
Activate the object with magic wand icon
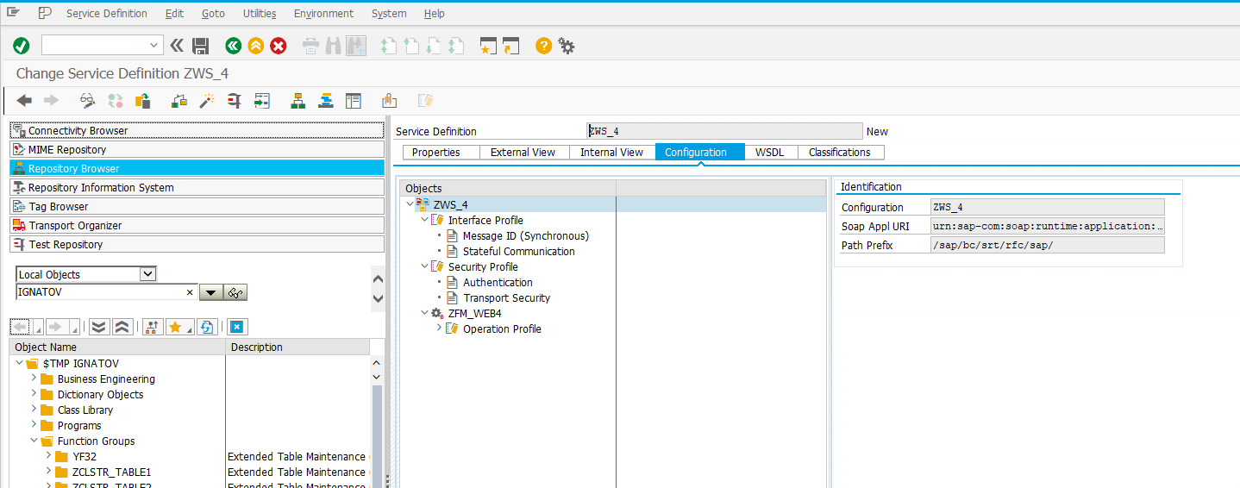click(x=207, y=101)
